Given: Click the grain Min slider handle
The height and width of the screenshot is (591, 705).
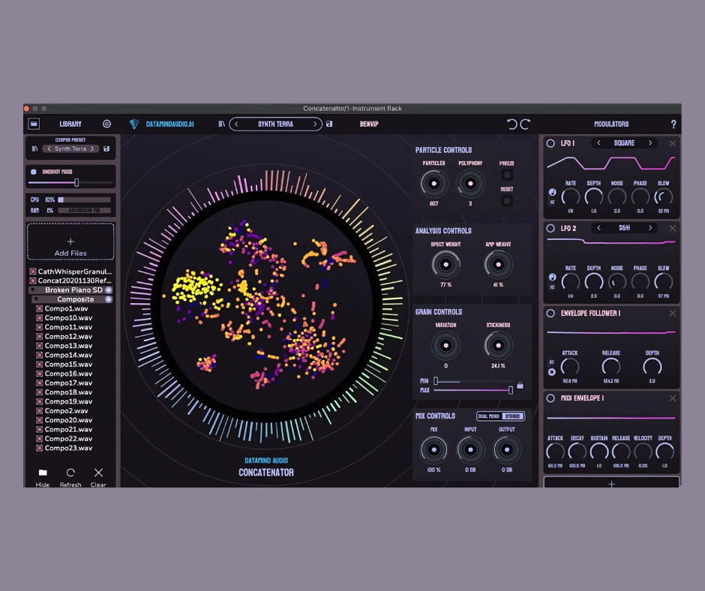Looking at the screenshot, I should pos(436,381).
